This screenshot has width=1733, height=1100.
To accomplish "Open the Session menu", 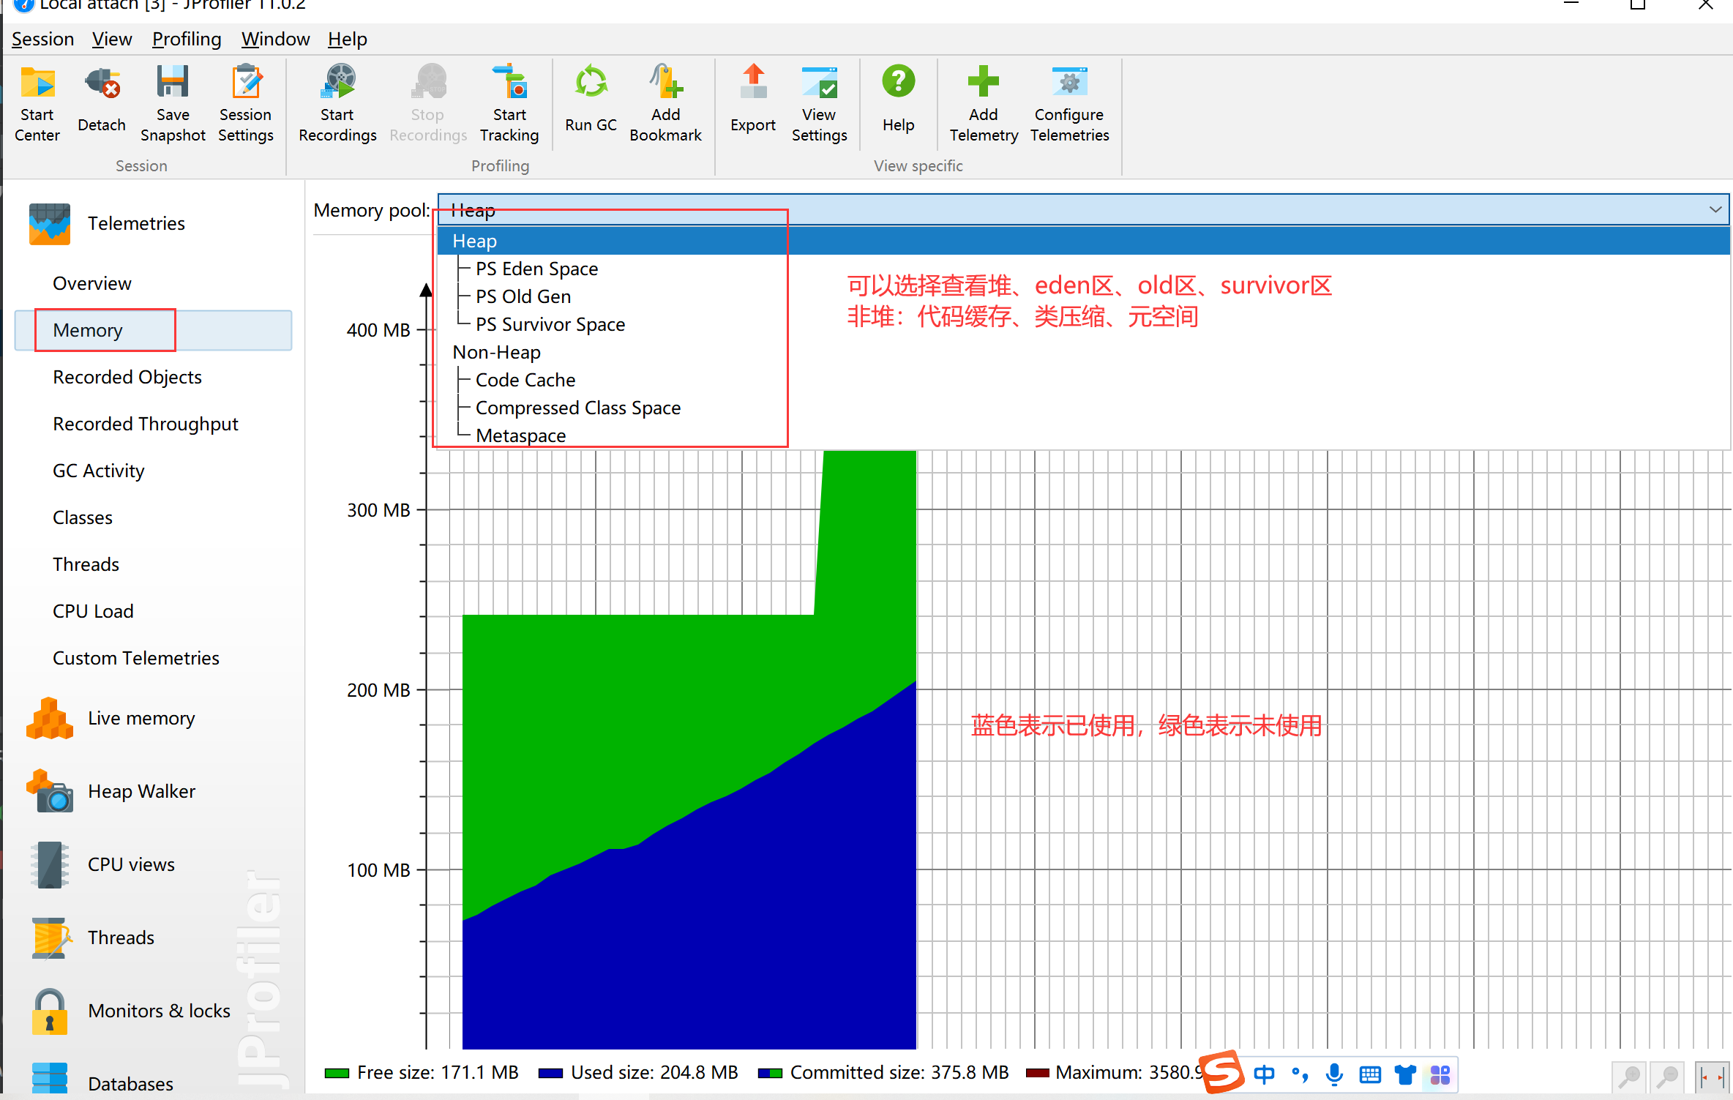I will coord(42,40).
